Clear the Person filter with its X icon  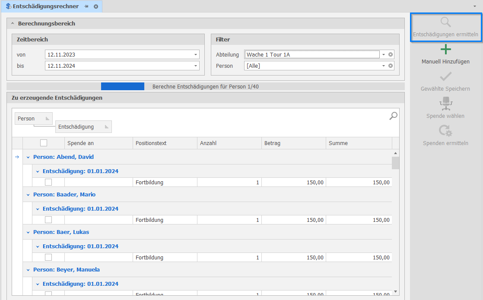click(x=391, y=66)
